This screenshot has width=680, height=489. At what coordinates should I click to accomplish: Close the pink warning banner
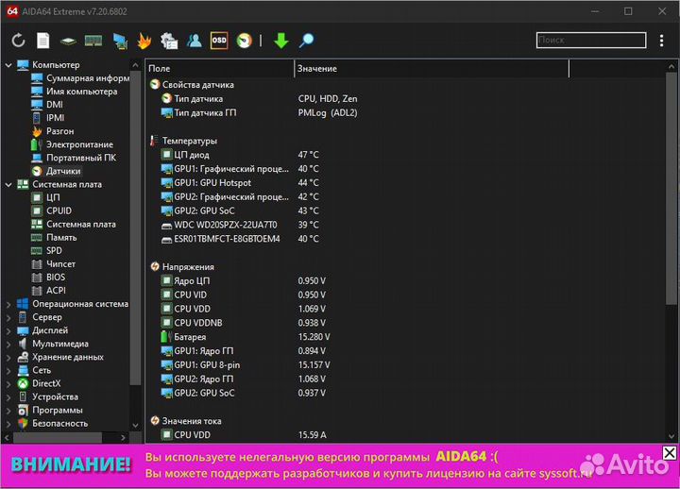point(670,453)
